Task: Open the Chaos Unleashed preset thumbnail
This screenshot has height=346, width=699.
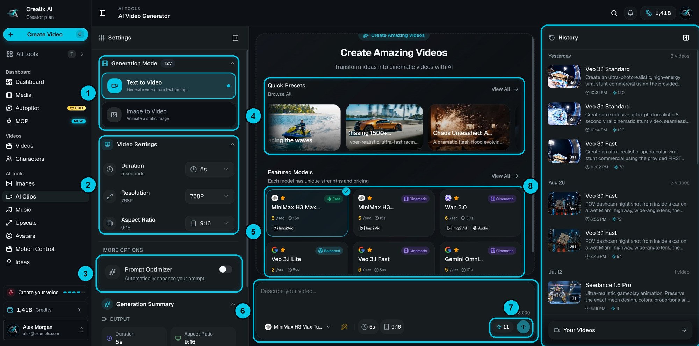Action: (x=469, y=128)
